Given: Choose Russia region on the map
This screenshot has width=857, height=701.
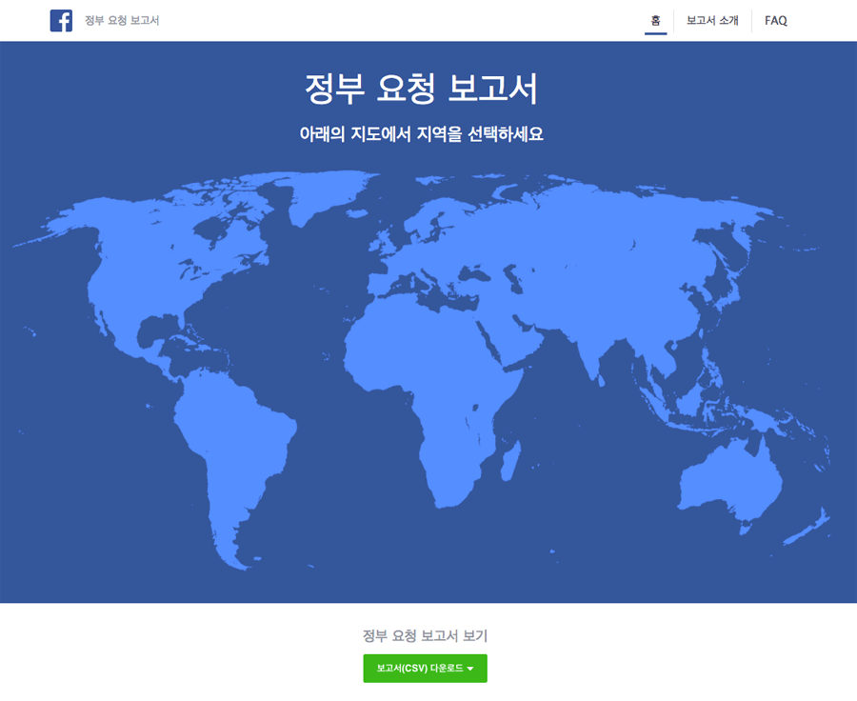Looking at the screenshot, I should [x=601, y=230].
